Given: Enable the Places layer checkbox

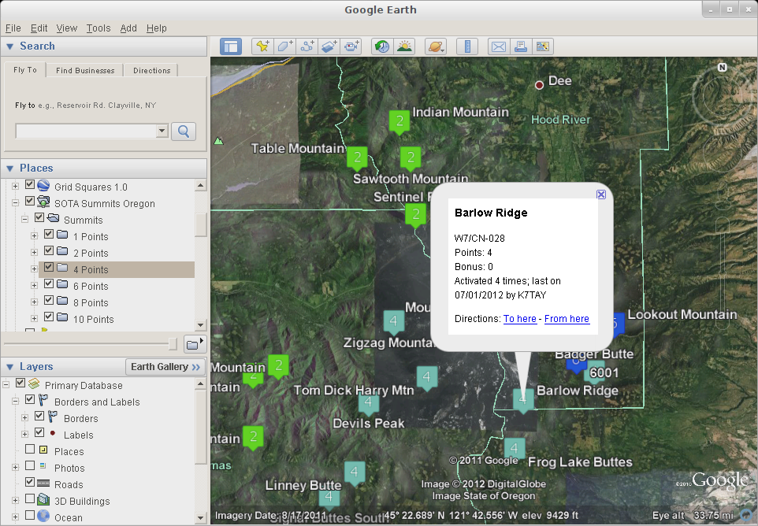Looking at the screenshot, I should pyautogui.click(x=30, y=449).
